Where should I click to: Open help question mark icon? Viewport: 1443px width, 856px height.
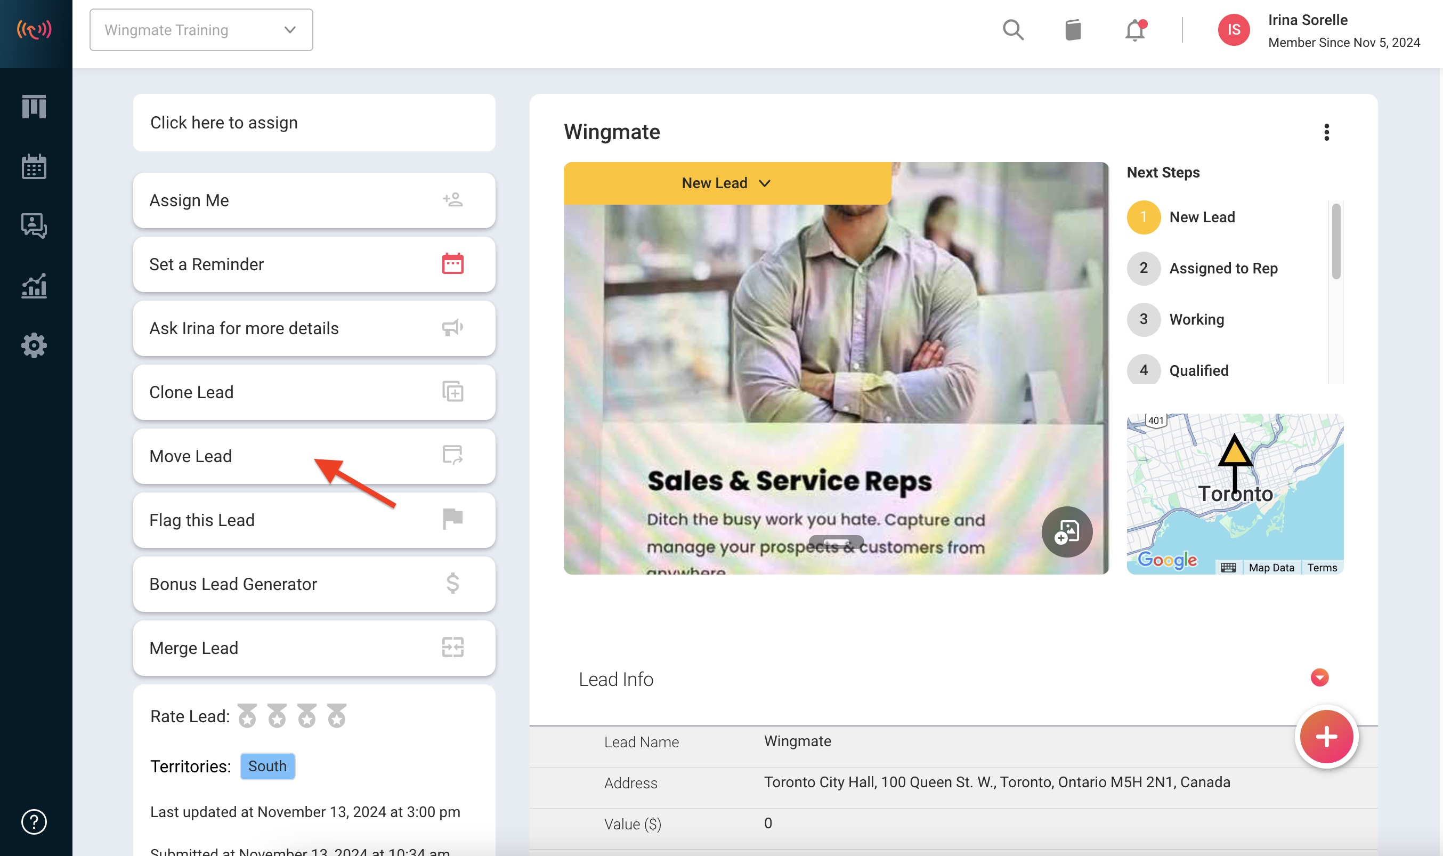pos(34,821)
